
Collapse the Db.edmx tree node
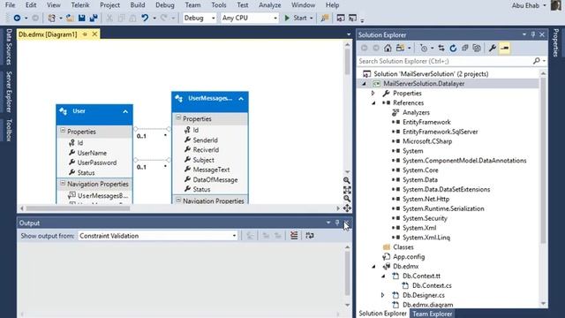point(373,267)
